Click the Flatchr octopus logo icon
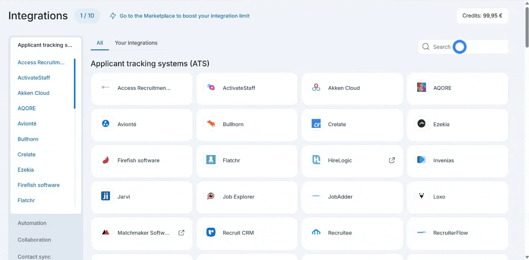The width and height of the screenshot is (529, 260). pyautogui.click(x=211, y=160)
